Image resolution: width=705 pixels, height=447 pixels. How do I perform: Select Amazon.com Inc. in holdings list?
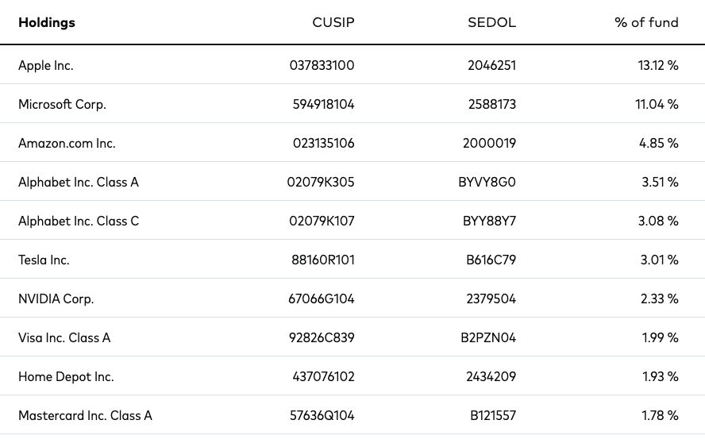(x=67, y=144)
